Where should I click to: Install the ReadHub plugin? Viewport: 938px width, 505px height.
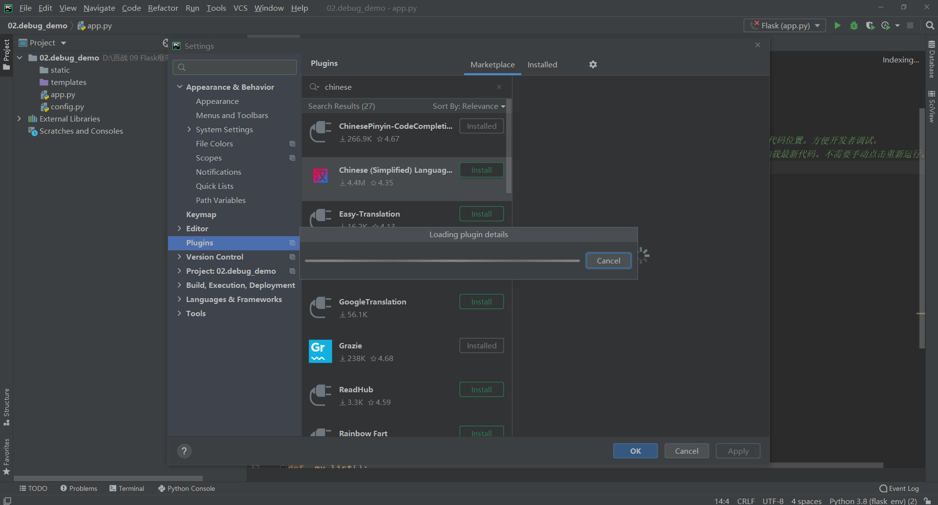click(x=481, y=389)
